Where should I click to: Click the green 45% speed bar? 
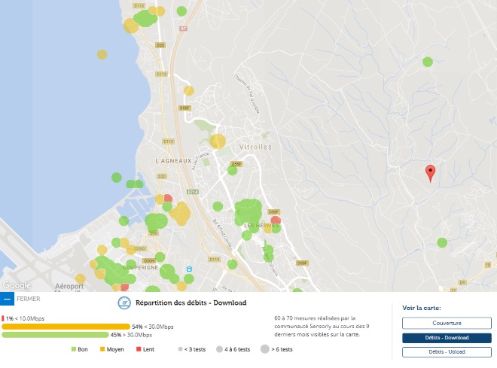click(55, 335)
